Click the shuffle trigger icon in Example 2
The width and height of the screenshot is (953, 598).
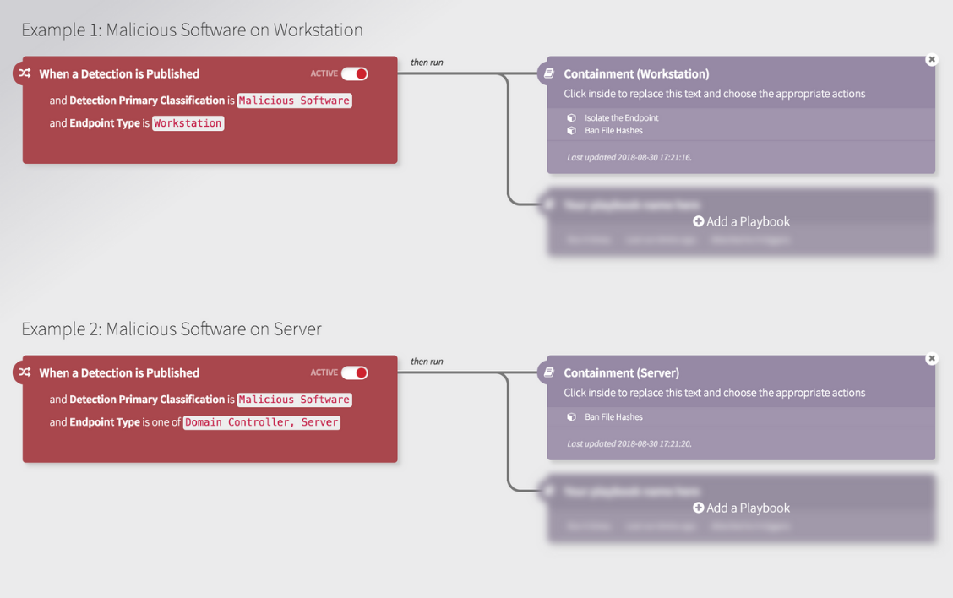(x=25, y=372)
